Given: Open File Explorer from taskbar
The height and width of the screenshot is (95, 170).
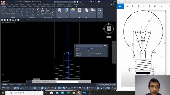Looking at the screenshot, I should point(74,93).
